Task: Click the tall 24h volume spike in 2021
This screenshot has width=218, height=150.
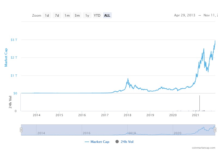Action: [200, 103]
